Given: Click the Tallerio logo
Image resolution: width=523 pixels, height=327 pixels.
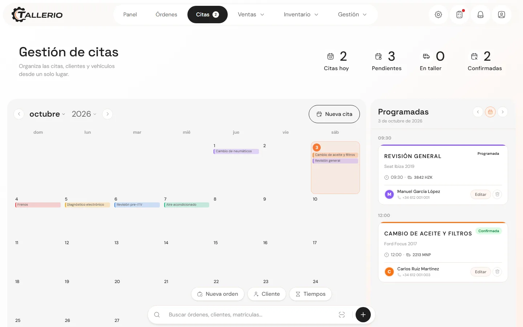Looking at the screenshot, I should (37, 15).
